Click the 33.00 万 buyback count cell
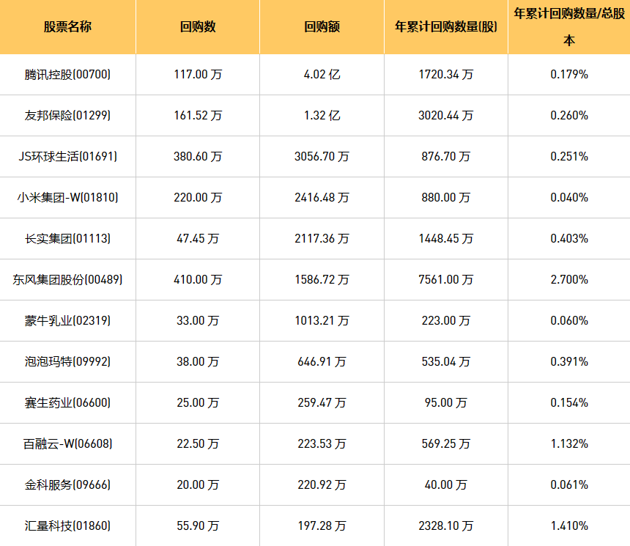This screenshot has height=546, width=630. (x=198, y=320)
